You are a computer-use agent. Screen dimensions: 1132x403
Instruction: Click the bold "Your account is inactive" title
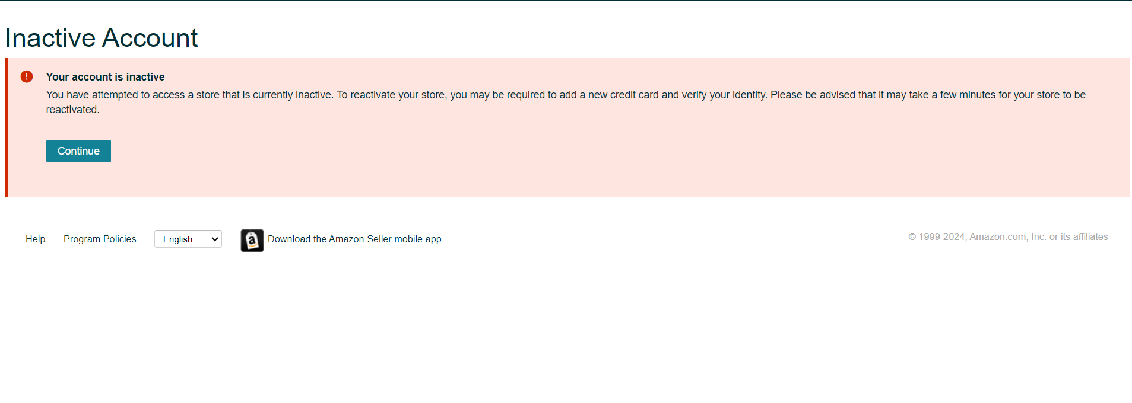105,77
